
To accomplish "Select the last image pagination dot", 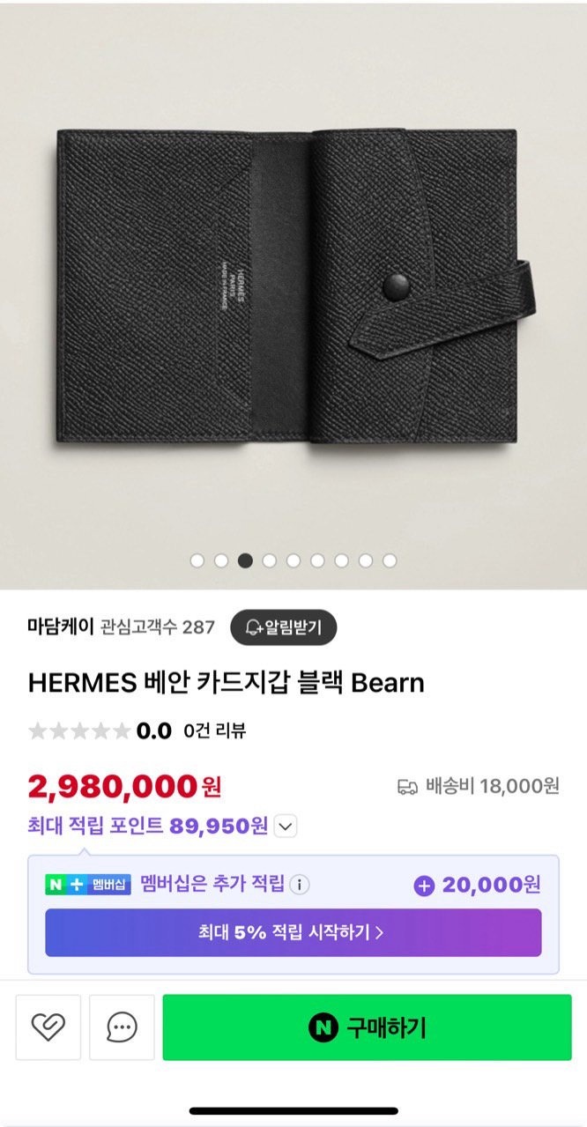I will click(x=390, y=560).
